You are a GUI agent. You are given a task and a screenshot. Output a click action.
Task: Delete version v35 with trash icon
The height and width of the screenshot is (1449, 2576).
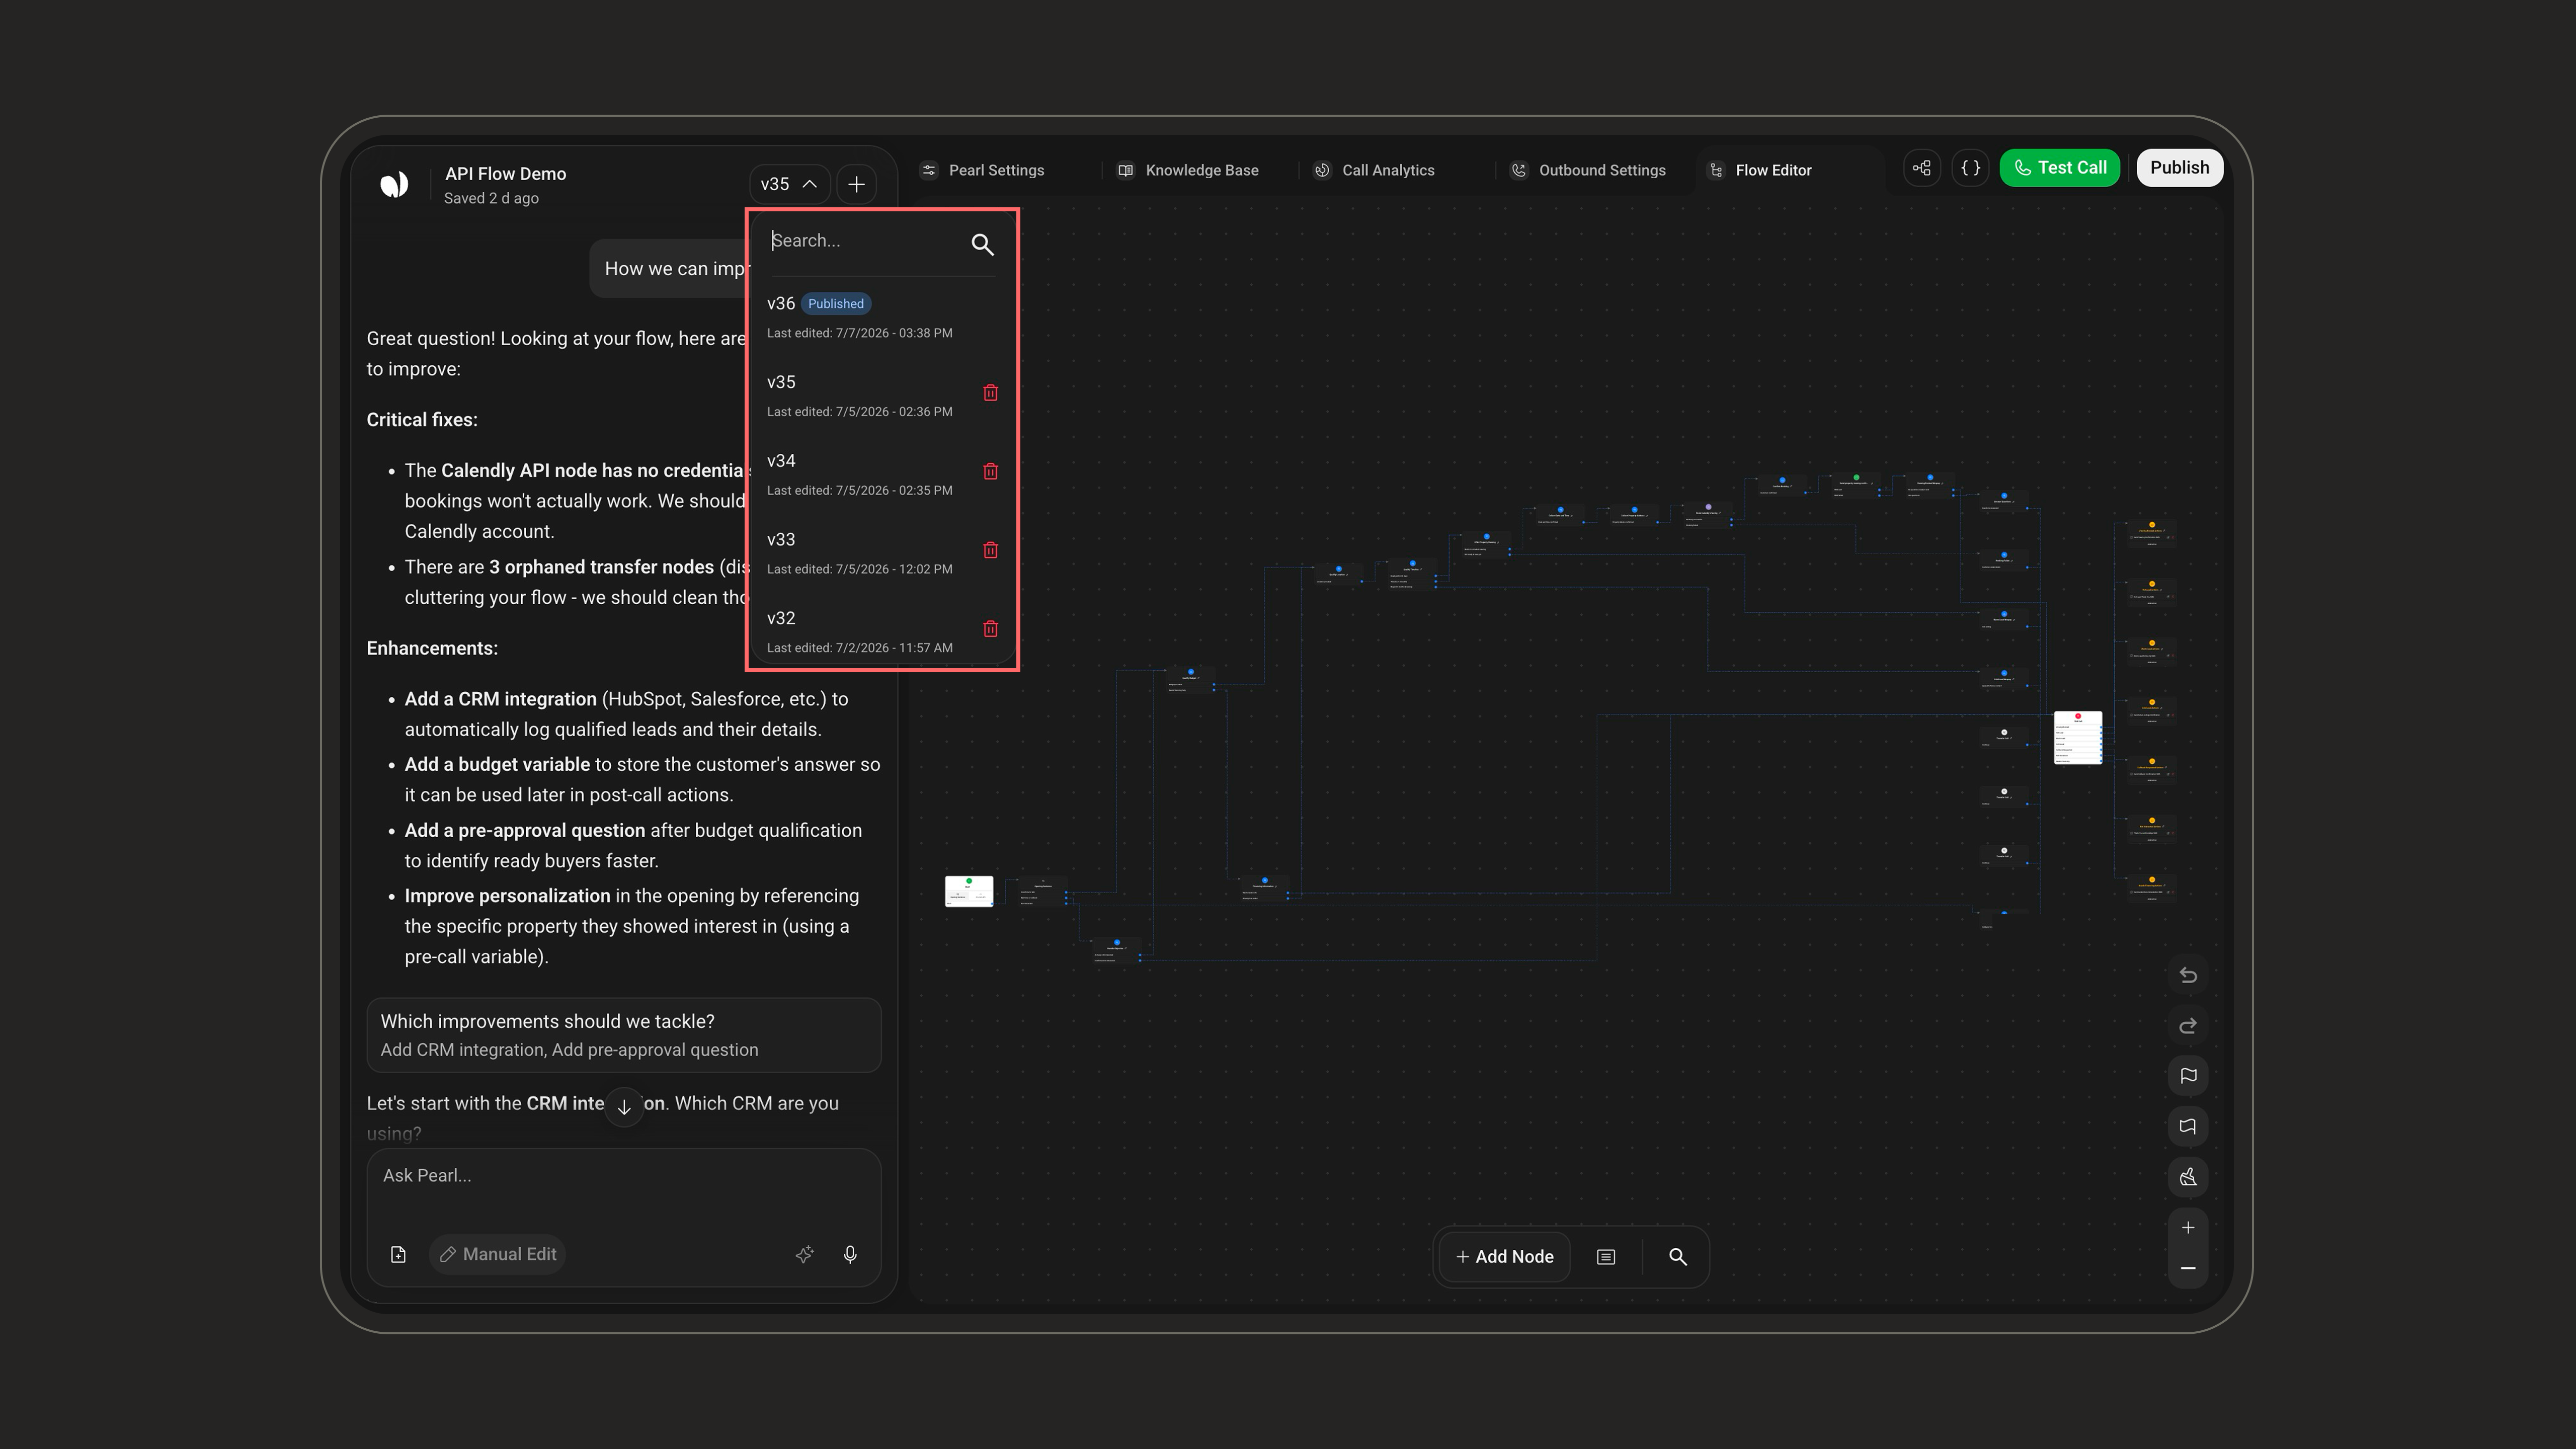[x=990, y=393]
